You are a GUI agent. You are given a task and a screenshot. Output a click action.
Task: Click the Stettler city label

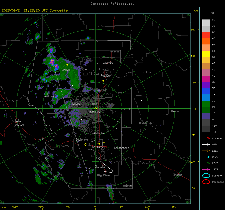pos(146,72)
